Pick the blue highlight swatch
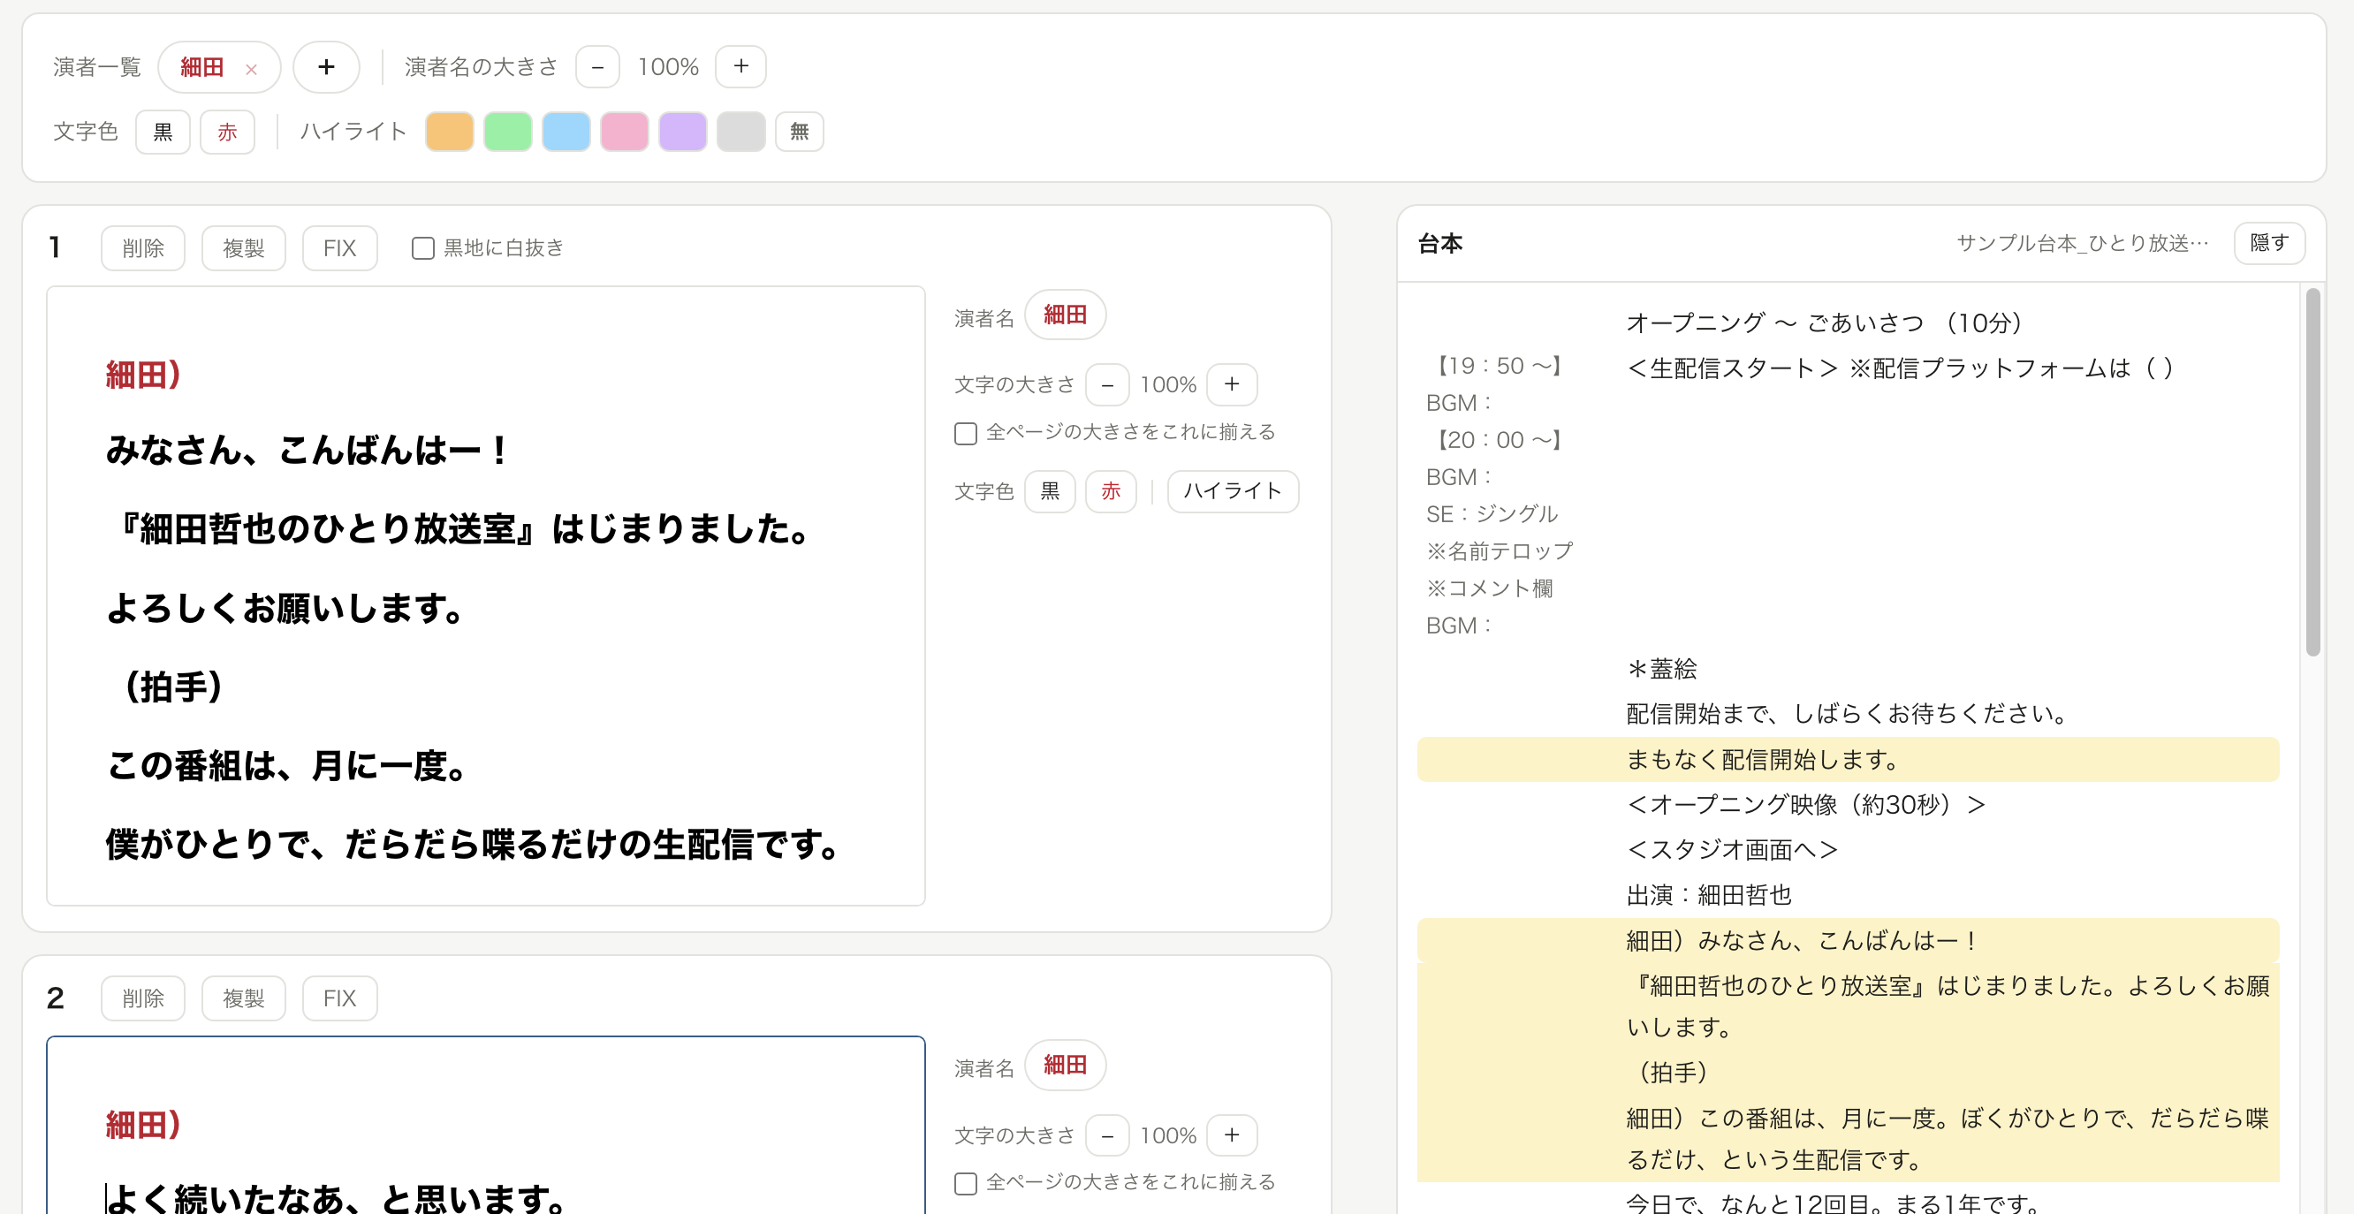Image resolution: width=2354 pixels, height=1214 pixels. (x=566, y=132)
